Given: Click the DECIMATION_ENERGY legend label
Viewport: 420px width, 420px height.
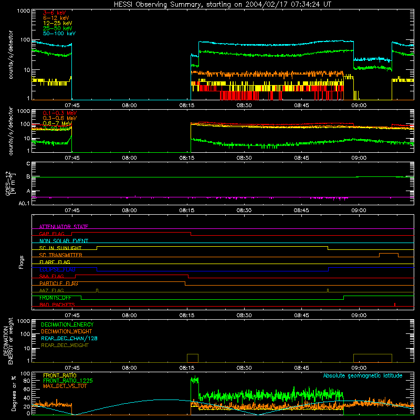Looking at the screenshot, I should pyautogui.click(x=67, y=324).
